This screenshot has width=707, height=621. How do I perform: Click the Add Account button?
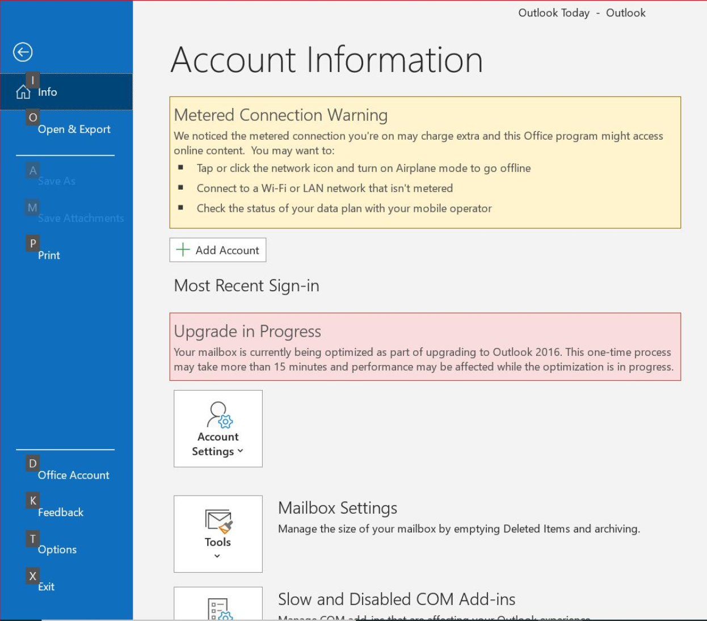[x=218, y=250]
